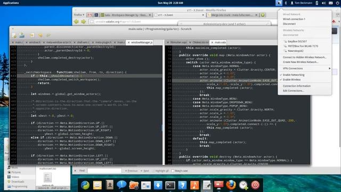Toggle Enable Wireless option
Screen dimensions: 341x192
(x=291, y=79)
